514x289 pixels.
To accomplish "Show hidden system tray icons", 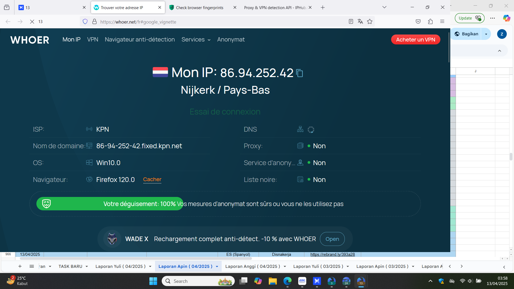I will coord(430,281).
